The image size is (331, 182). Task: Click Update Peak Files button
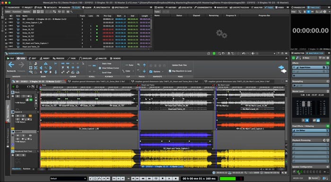(x=179, y=65)
